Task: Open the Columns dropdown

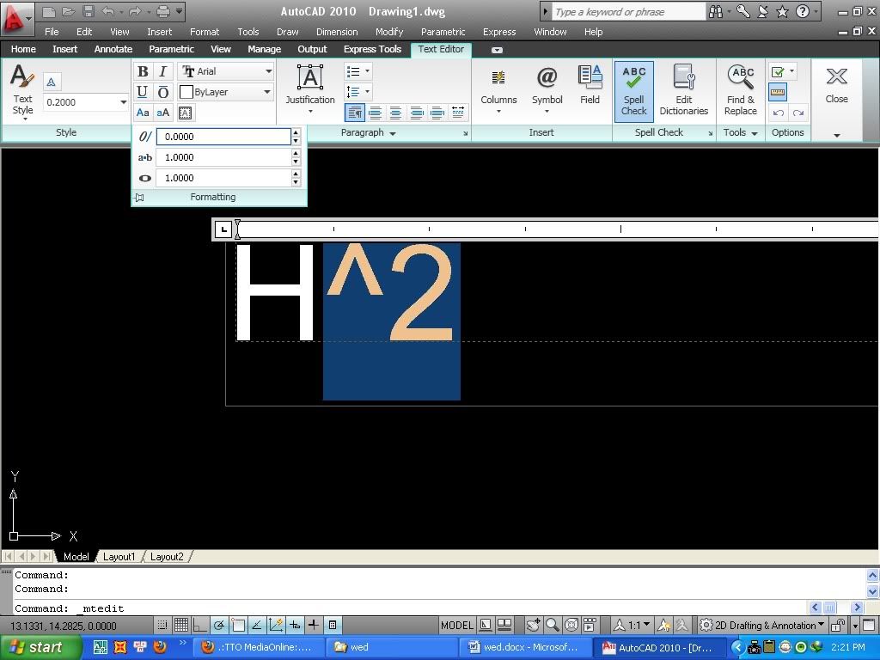Action: (x=498, y=91)
